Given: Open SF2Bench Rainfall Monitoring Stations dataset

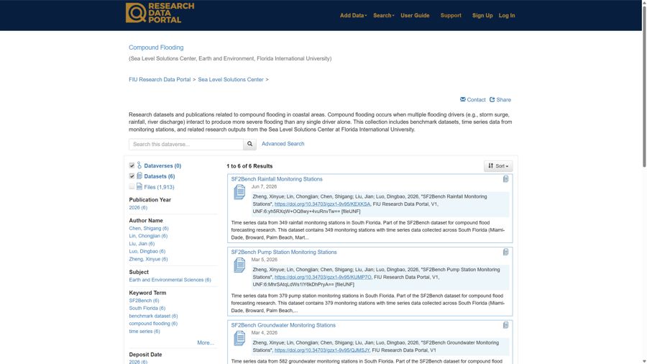Looking at the screenshot, I should tap(277, 179).
